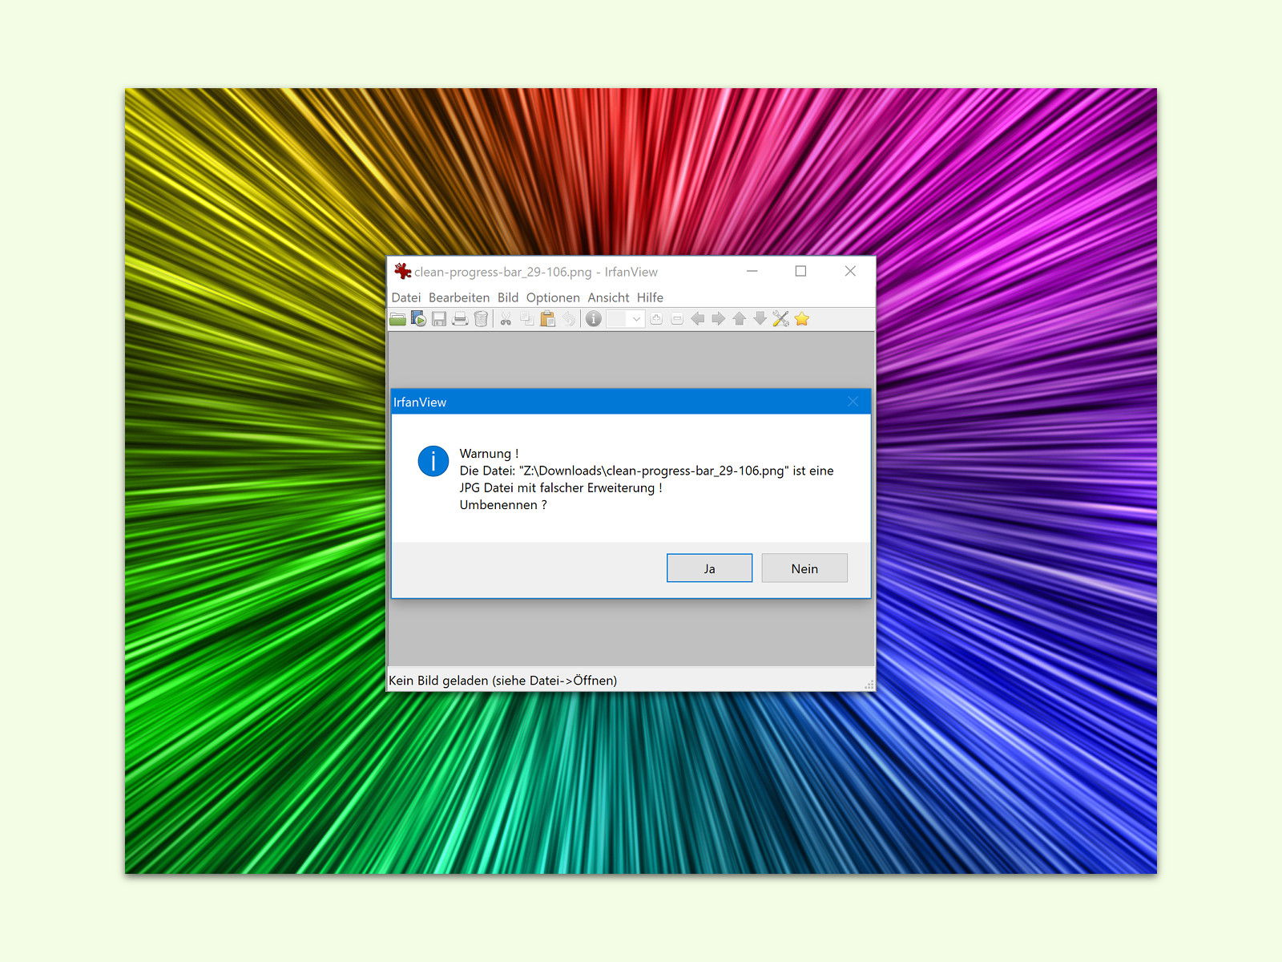The image size is (1282, 962).
Task: Open the Datei menu
Action: tap(406, 297)
